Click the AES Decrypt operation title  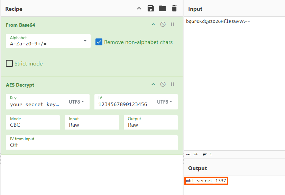(x=20, y=85)
